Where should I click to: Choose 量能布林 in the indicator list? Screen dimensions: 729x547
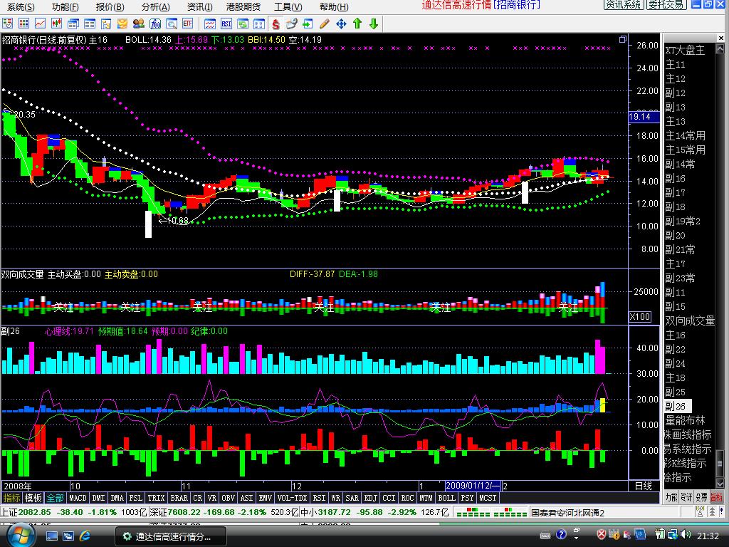point(685,420)
